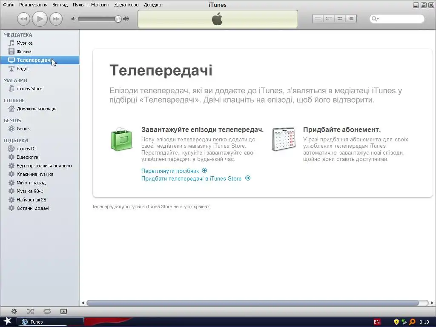
Task: Open the Файл menu
Action: pos(9,5)
